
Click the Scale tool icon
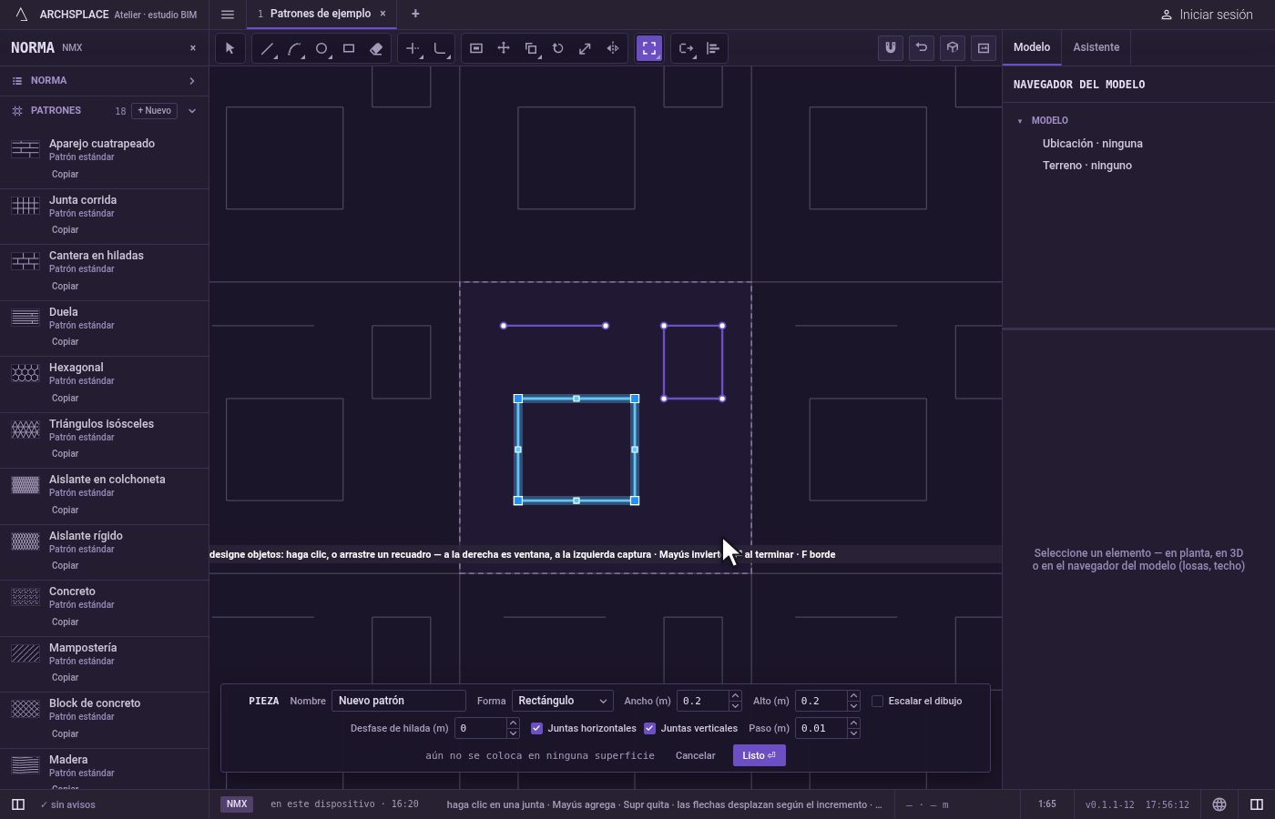pos(586,48)
